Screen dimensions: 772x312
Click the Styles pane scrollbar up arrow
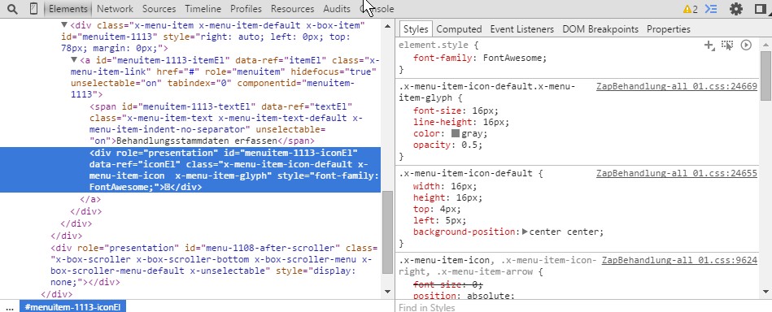pyautogui.click(x=765, y=45)
